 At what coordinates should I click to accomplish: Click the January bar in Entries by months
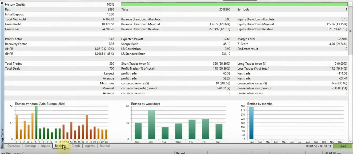[251, 123]
